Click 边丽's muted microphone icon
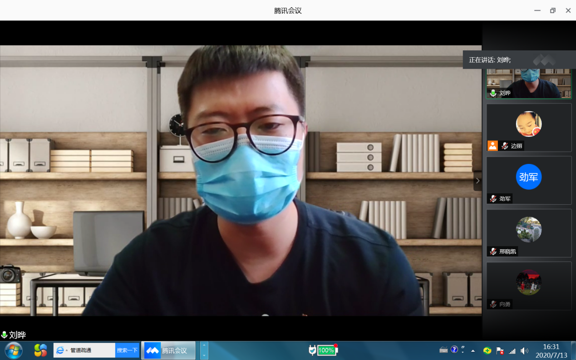 (504, 146)
